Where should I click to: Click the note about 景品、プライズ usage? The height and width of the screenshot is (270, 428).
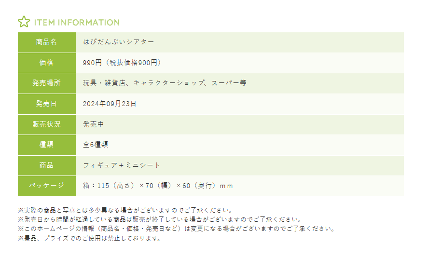coord(89,238)
